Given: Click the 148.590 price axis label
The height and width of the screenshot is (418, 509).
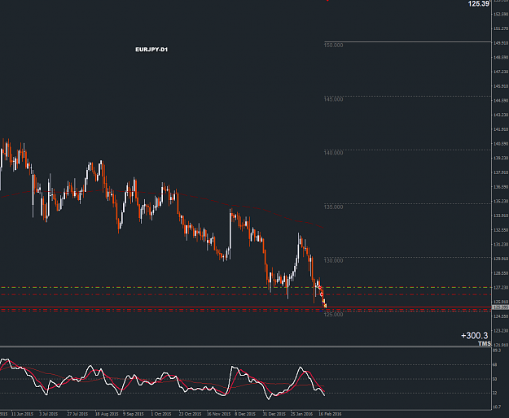Looking at the screenshot, I should (x=501, y=58).
